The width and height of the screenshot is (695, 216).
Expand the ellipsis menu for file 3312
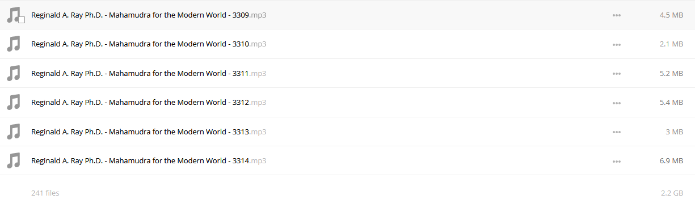point(617,103)
